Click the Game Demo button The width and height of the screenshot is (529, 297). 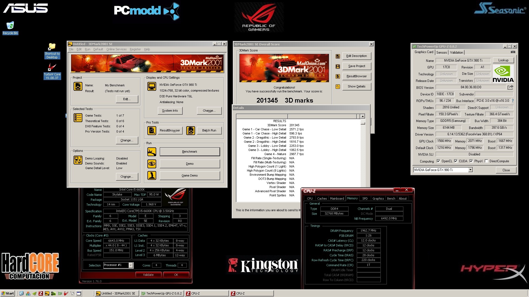[190, 176]
